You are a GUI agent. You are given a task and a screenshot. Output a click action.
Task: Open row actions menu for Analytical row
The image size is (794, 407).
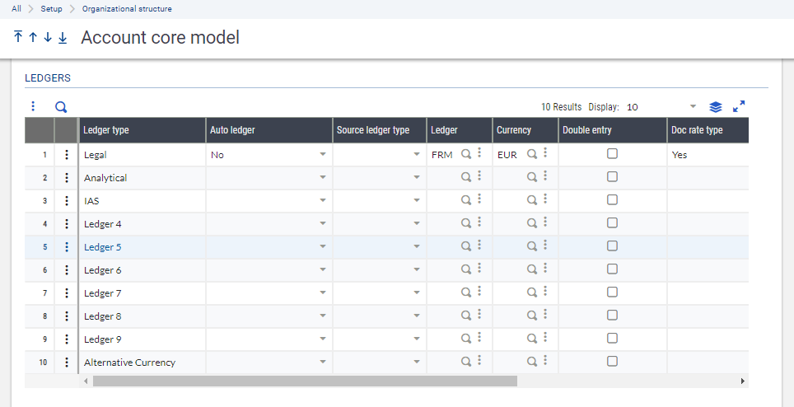(67, 178)
